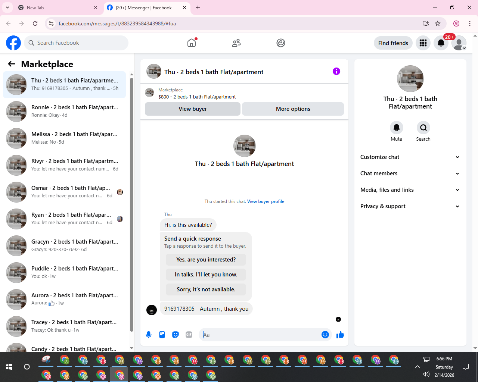478x382 pixels.
Task: Open the Facebook apps menu grid
Action: click(423, 43)
